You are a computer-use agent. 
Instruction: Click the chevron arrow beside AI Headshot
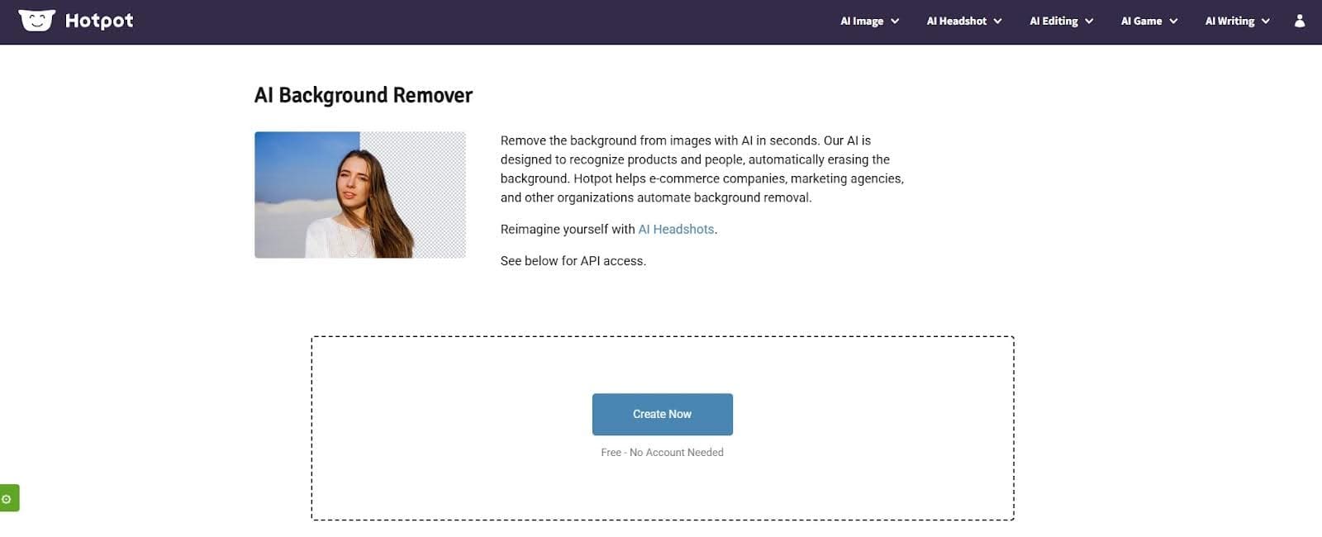(997, 21)
